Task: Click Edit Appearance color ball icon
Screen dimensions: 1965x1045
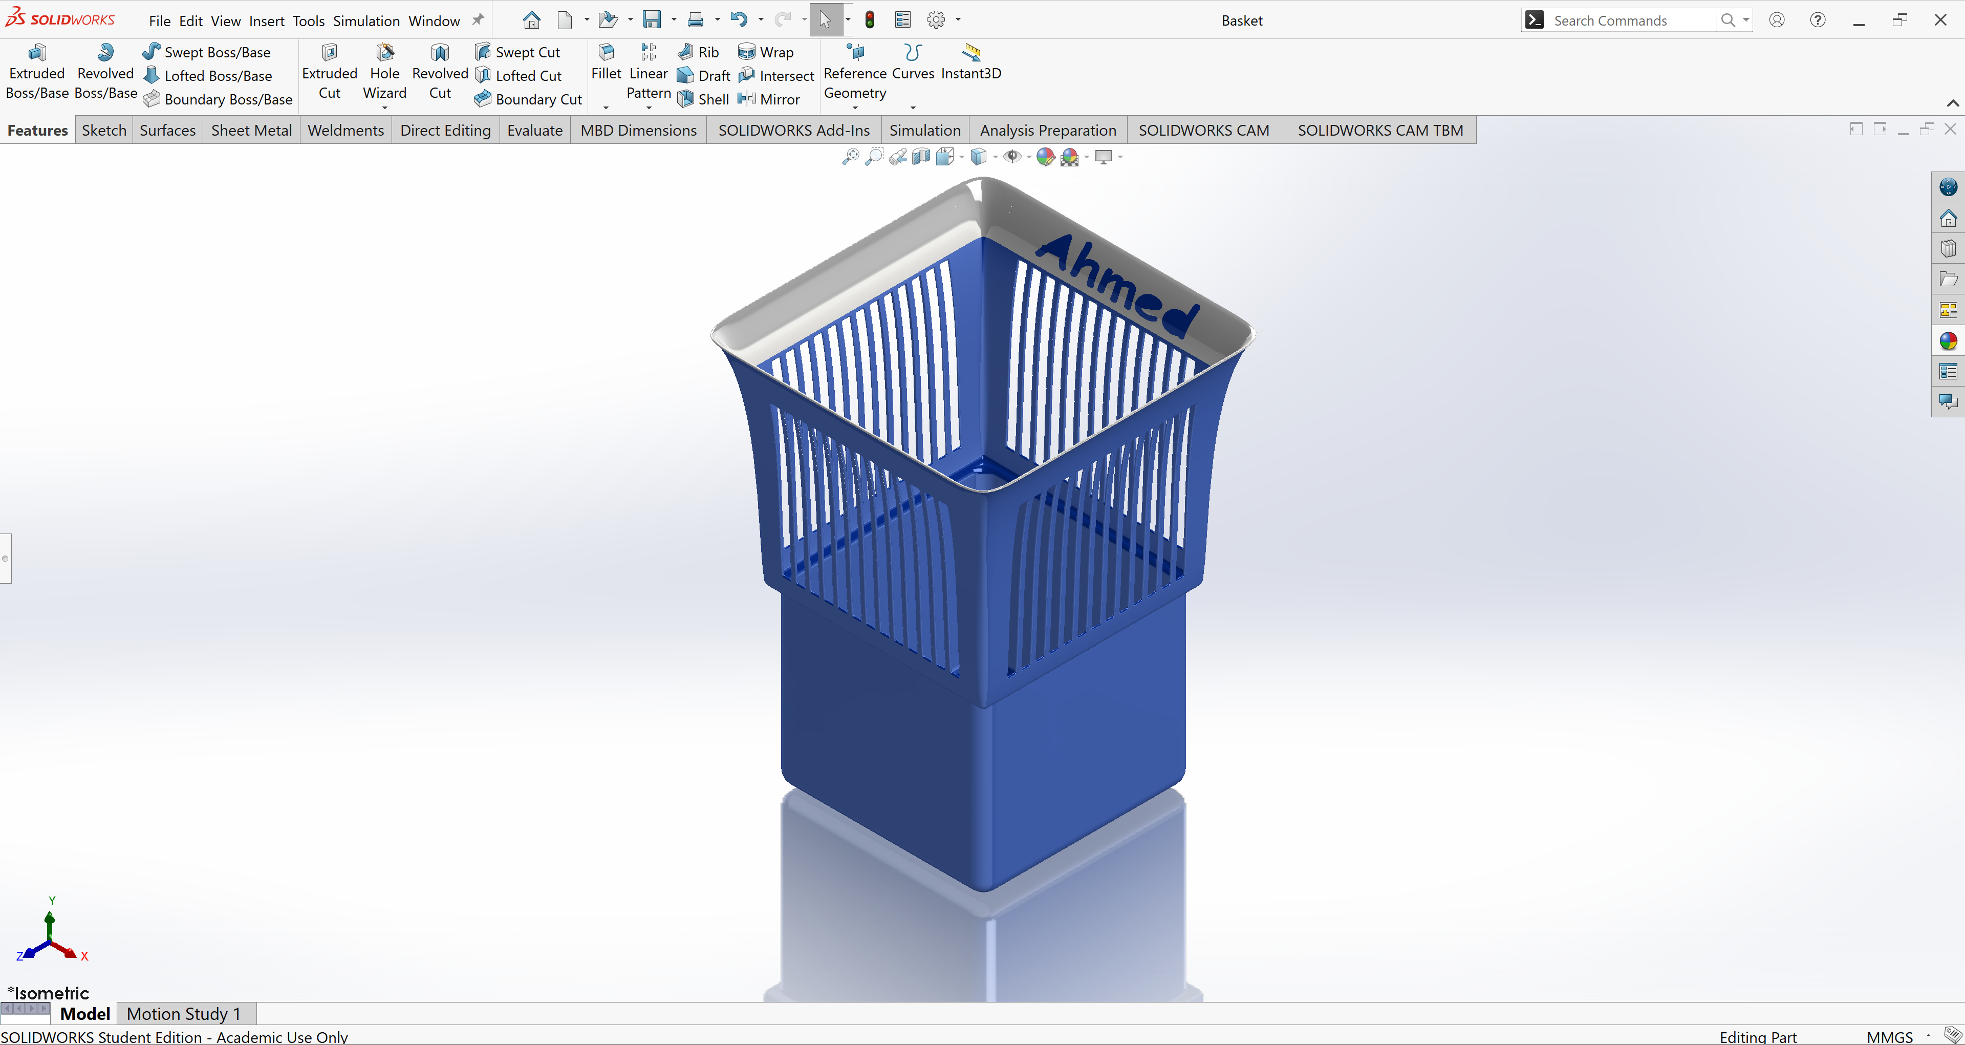Action: tap(1045, 156)
